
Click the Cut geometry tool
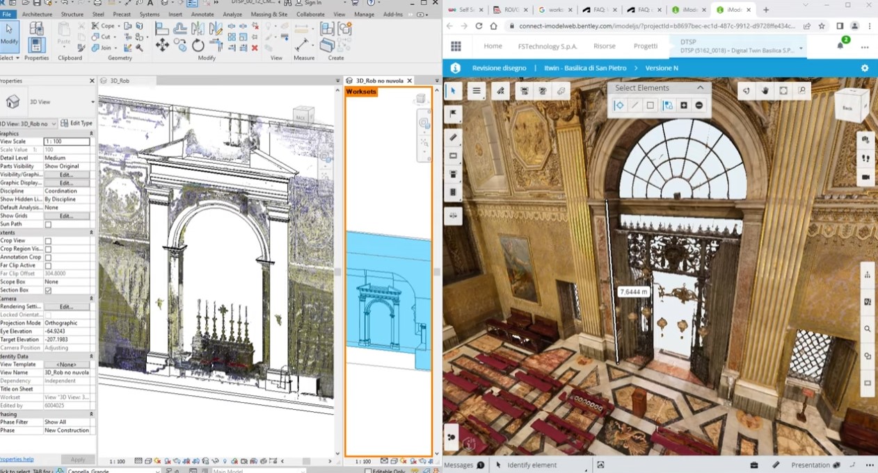102,37
